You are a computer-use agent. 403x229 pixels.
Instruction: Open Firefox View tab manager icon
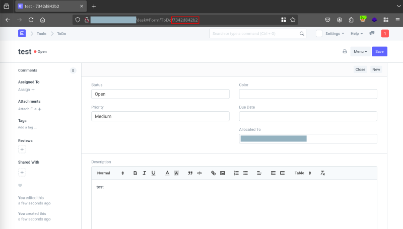tap(7, 6)
